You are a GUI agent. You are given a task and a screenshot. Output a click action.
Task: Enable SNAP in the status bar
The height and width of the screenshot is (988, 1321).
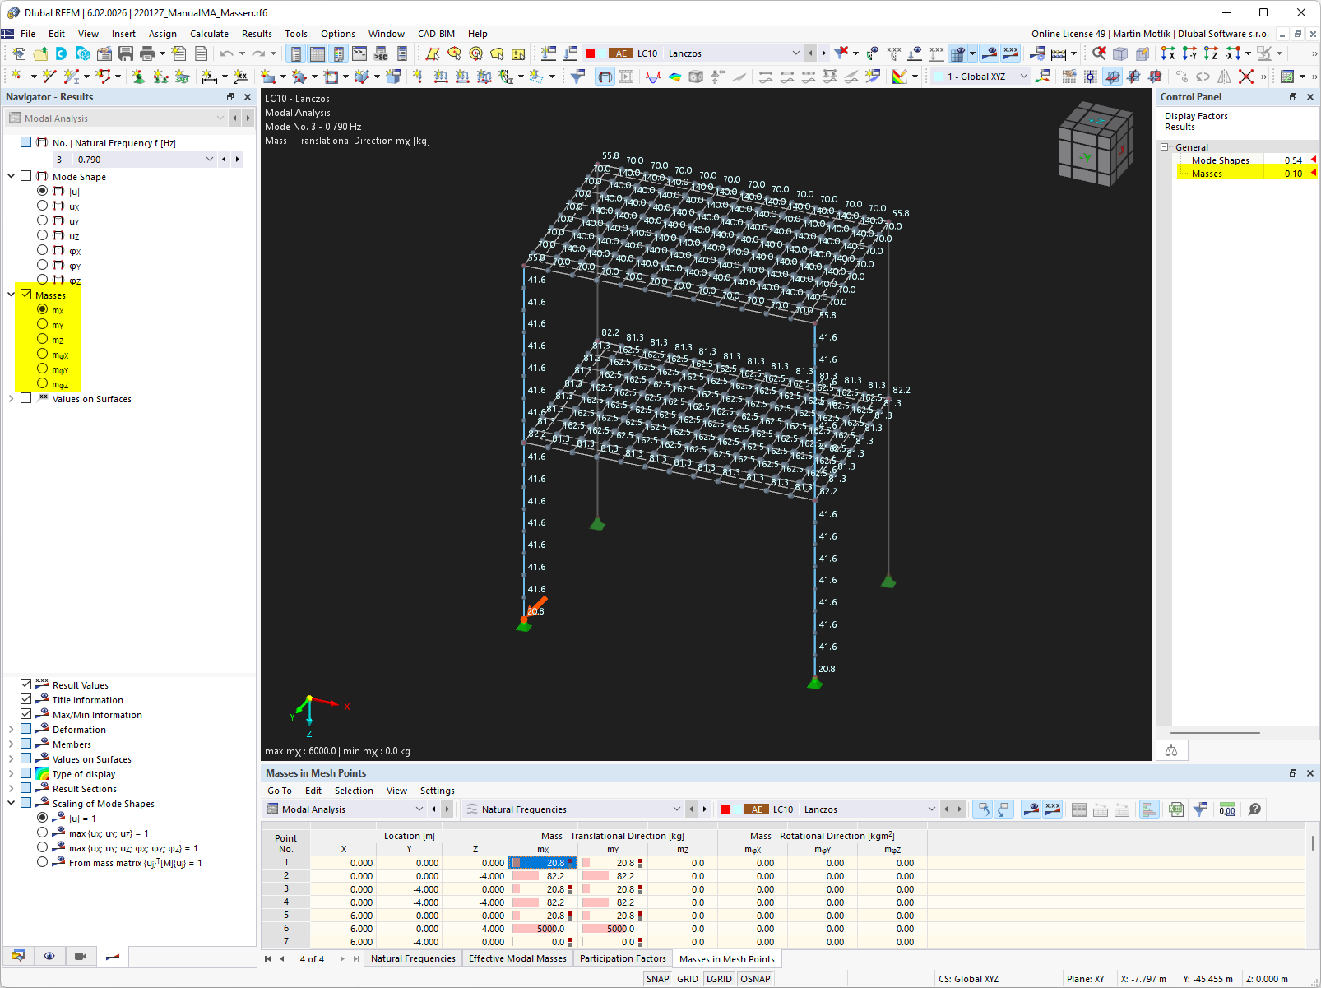657,978
